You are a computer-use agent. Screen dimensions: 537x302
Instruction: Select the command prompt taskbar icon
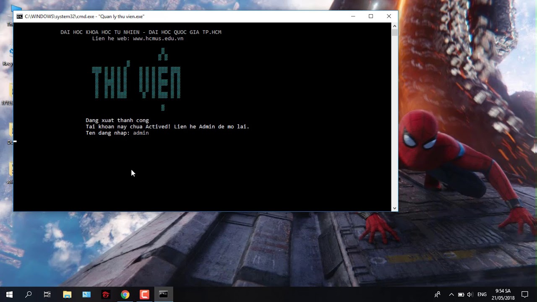pos(164,294)
